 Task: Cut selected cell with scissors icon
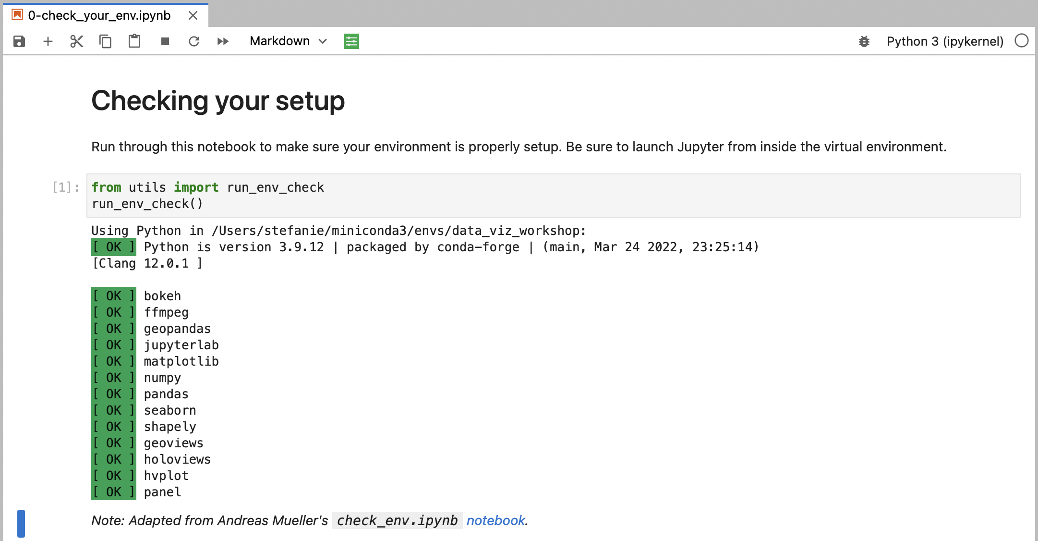pos(77,41)
